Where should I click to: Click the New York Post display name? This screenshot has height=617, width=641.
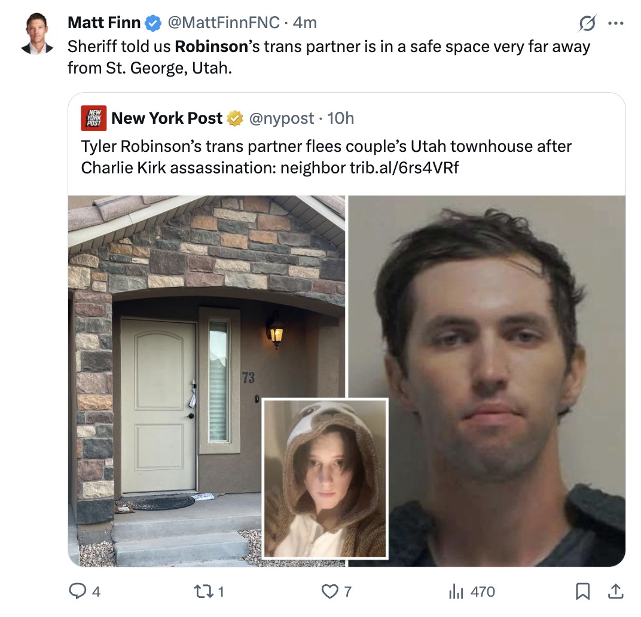167,118
